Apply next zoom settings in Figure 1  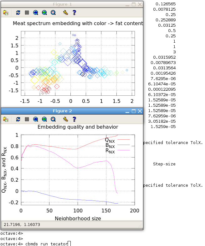(44, 13)
